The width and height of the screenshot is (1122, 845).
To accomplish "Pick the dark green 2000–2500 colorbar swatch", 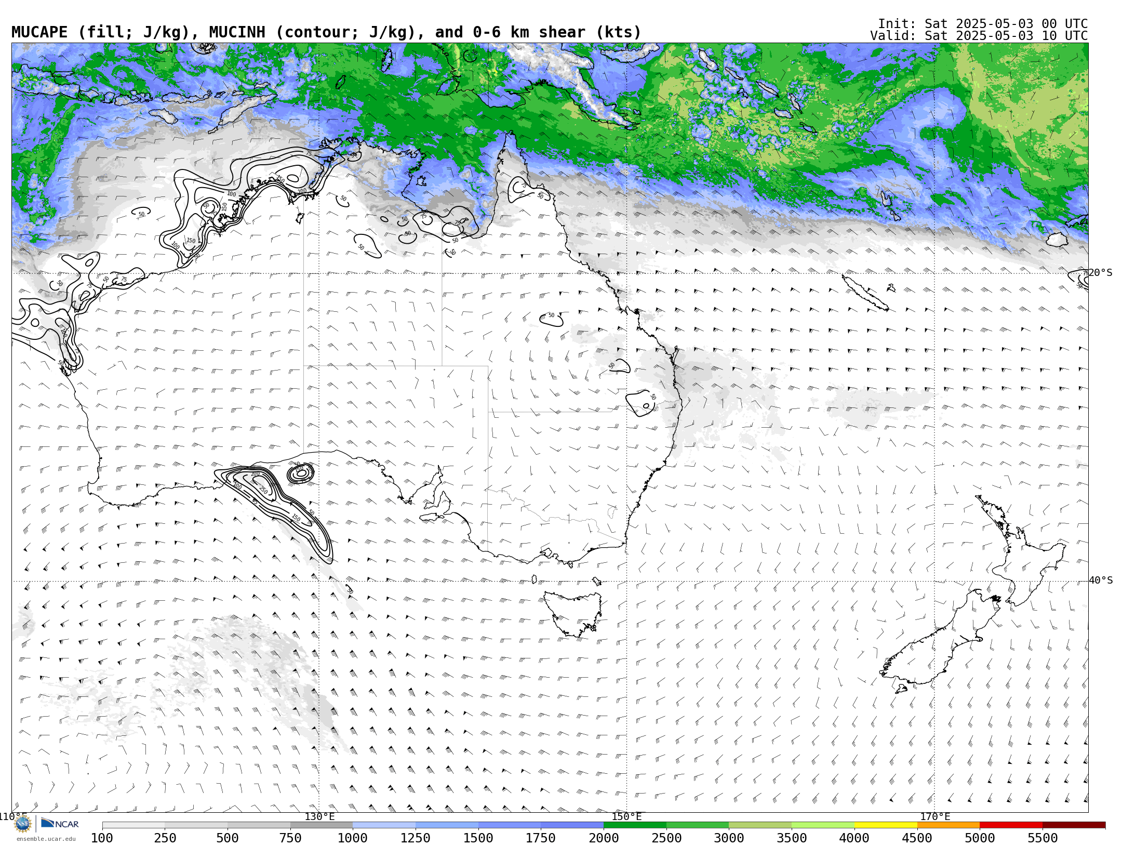I will click(x=635, y=825).
